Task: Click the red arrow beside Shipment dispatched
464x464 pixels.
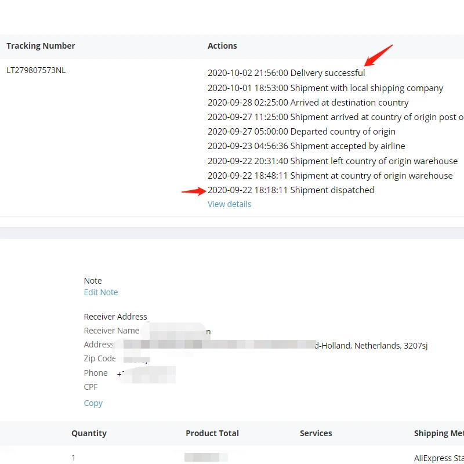Action: click(x=194, y=191)
